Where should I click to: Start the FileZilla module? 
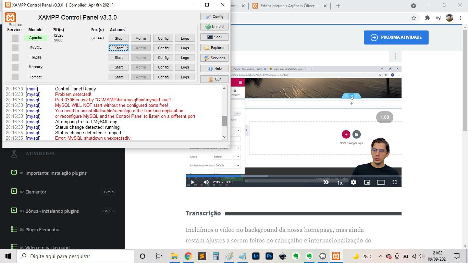(x=119, y=58)
